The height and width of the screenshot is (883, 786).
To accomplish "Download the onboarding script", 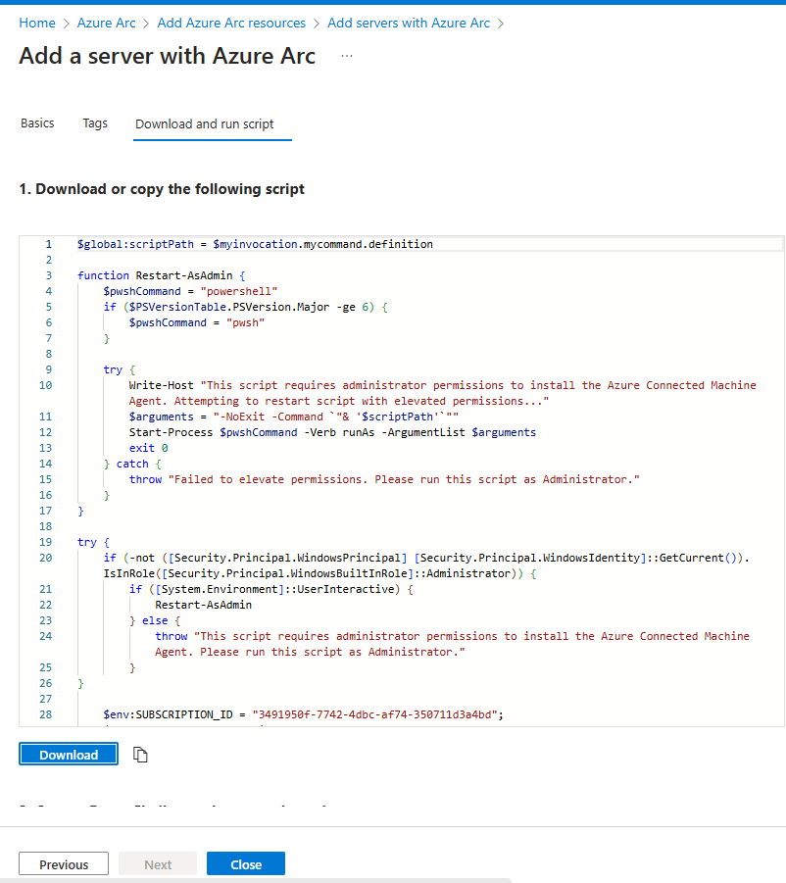I will [x=69, y=755].
